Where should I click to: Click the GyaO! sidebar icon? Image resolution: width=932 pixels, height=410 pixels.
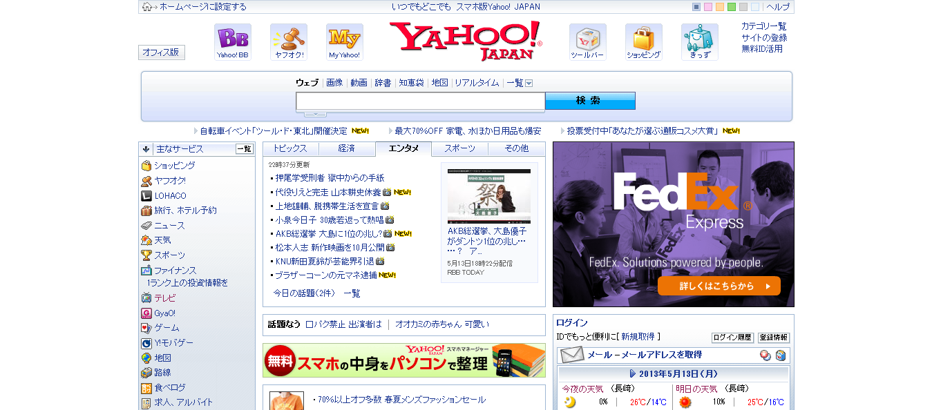pyautogui.click(x=146, y=313)
